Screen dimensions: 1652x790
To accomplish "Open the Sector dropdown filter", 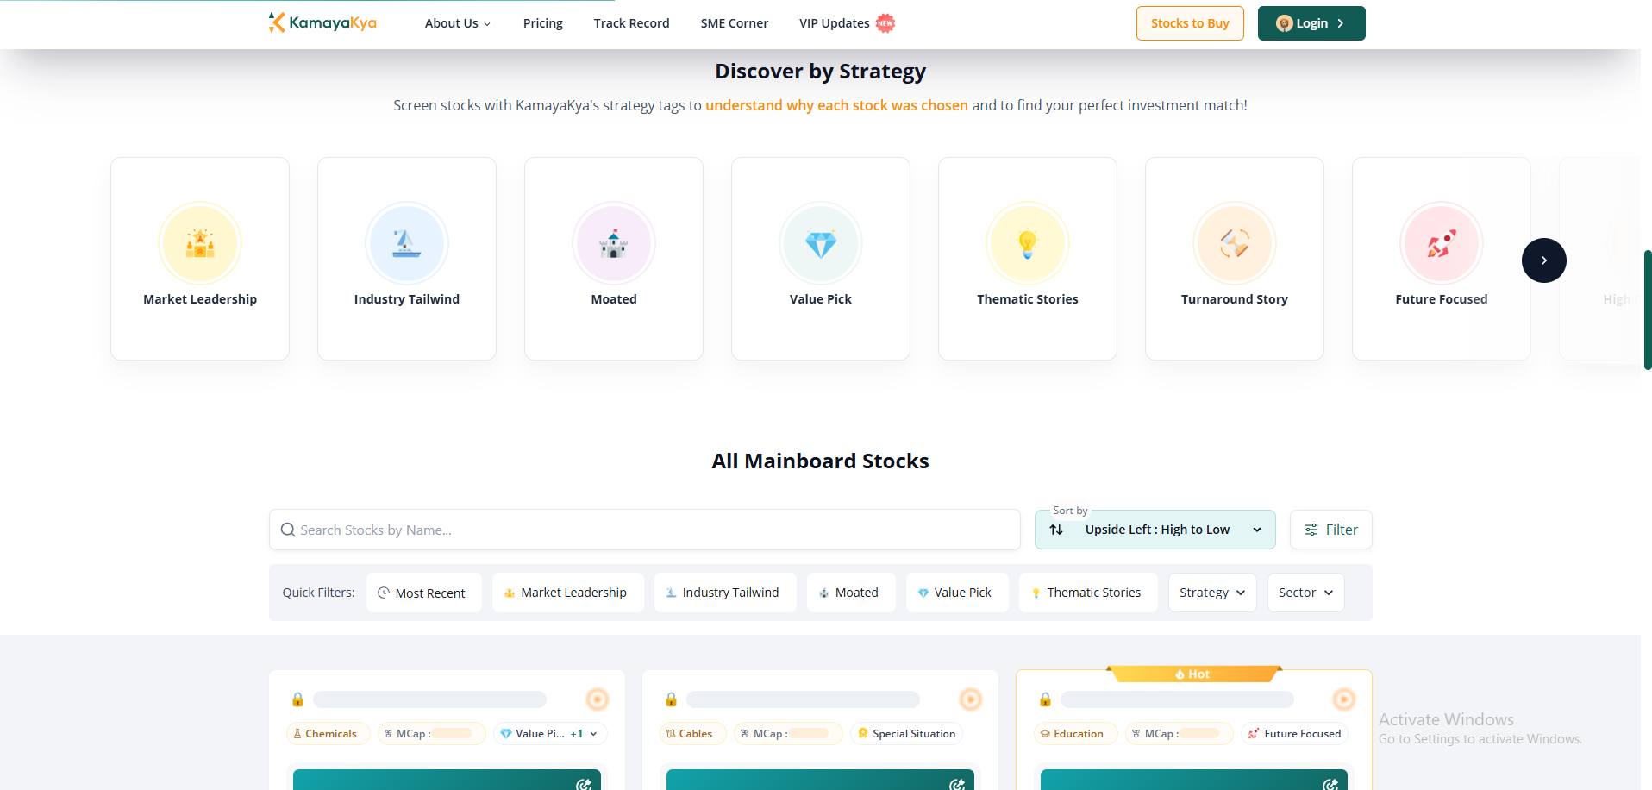I will click(1305, 592).
